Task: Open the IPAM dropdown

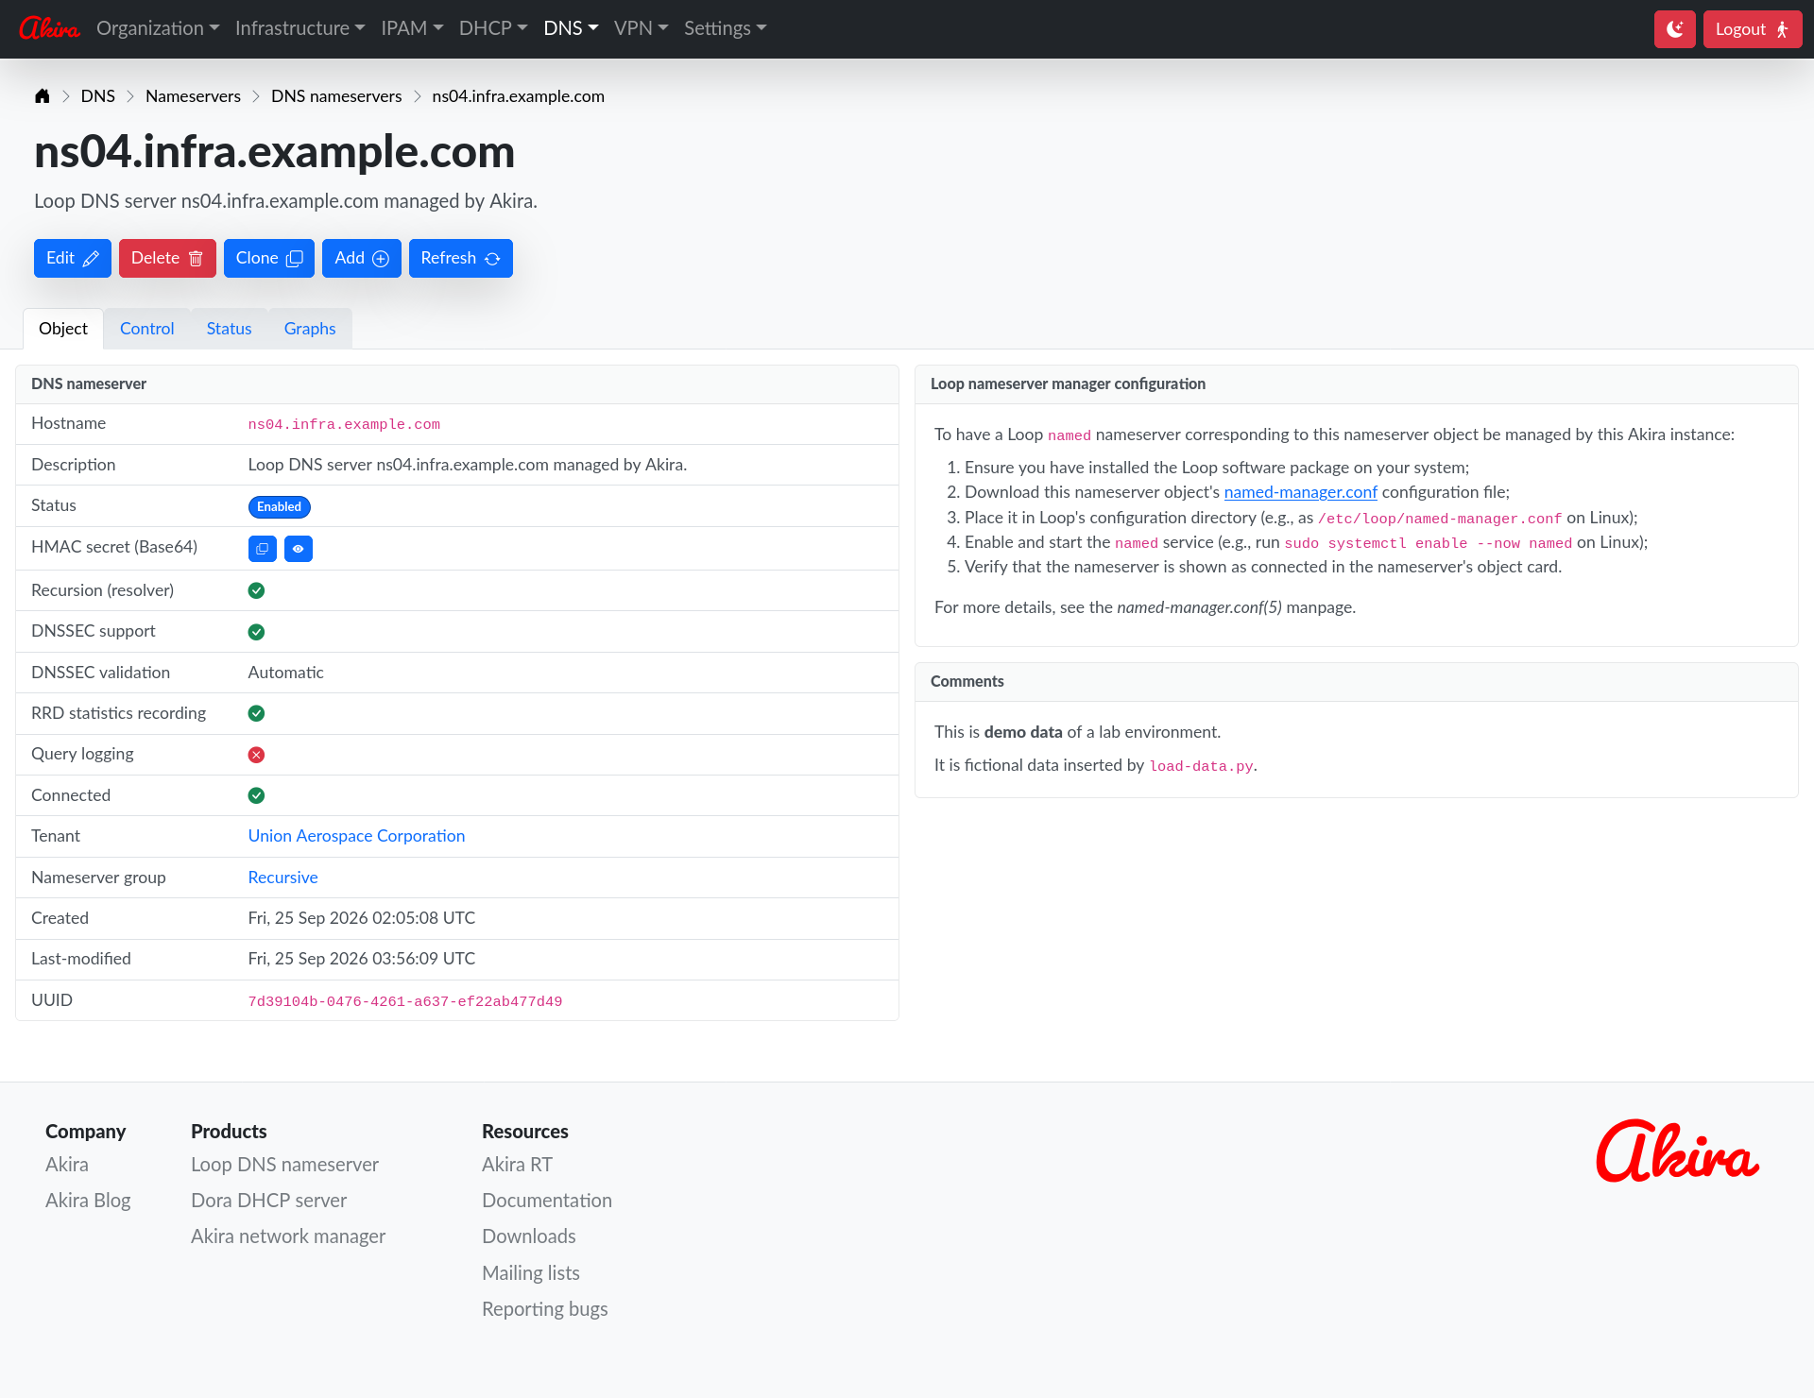Action: [412, 28]
